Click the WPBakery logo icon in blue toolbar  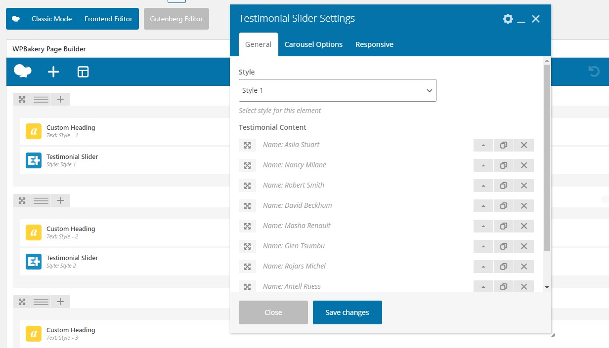23,72
